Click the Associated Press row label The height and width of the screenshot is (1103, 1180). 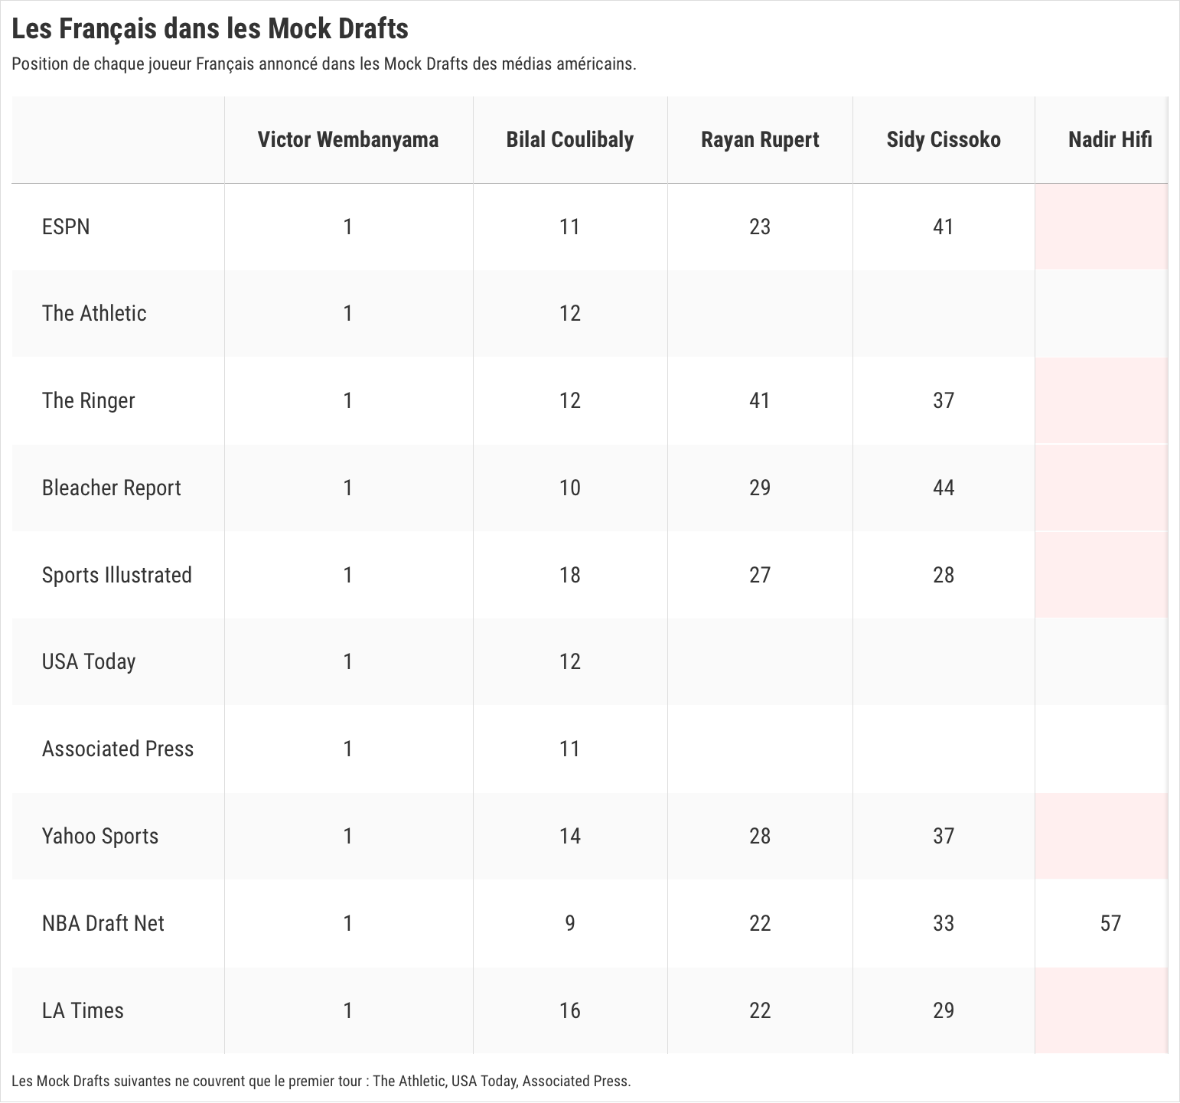[x=118, y=749]
